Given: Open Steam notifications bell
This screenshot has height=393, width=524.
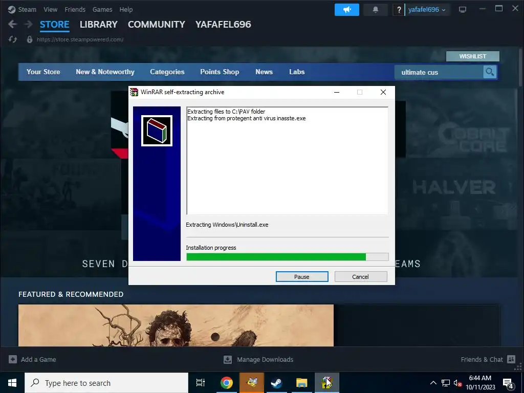Looking at the screenshot, I should click(376, 10).
